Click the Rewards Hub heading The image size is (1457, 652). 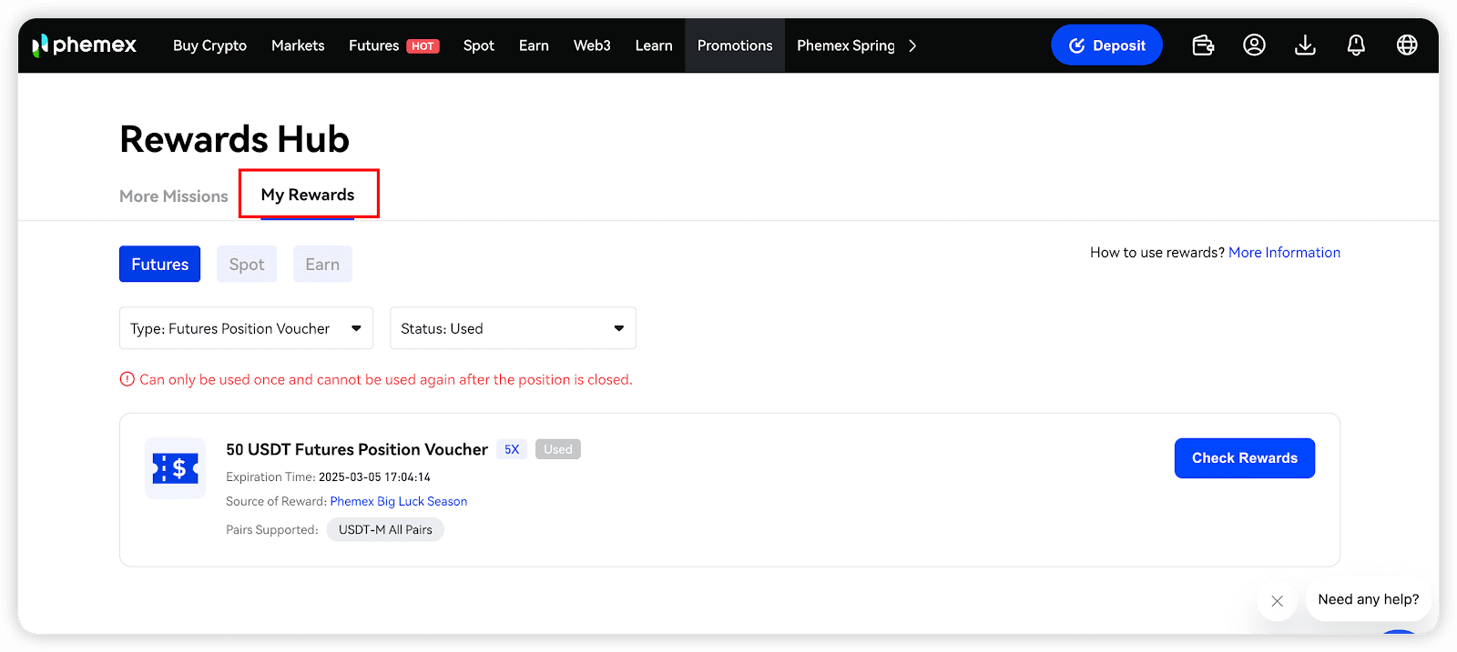tap(235, 139)
